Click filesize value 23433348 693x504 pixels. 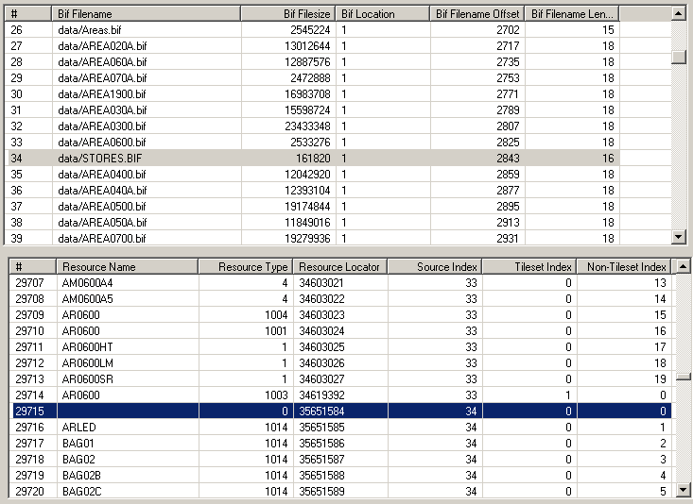coord(307,126)
